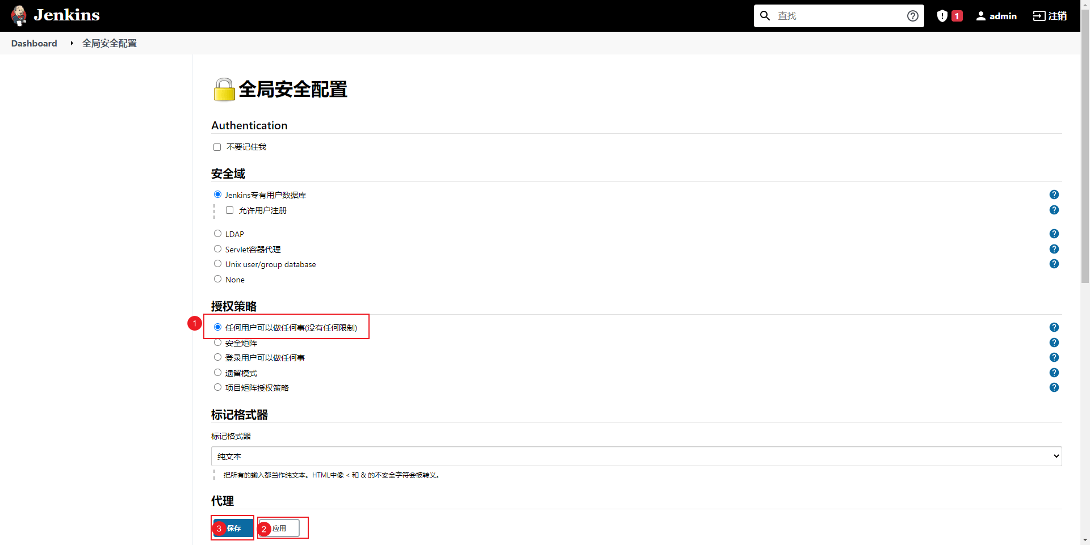Select the LDAP security realm
The width and height of the screenshot is (1090, 545).
tap(217, 234)
